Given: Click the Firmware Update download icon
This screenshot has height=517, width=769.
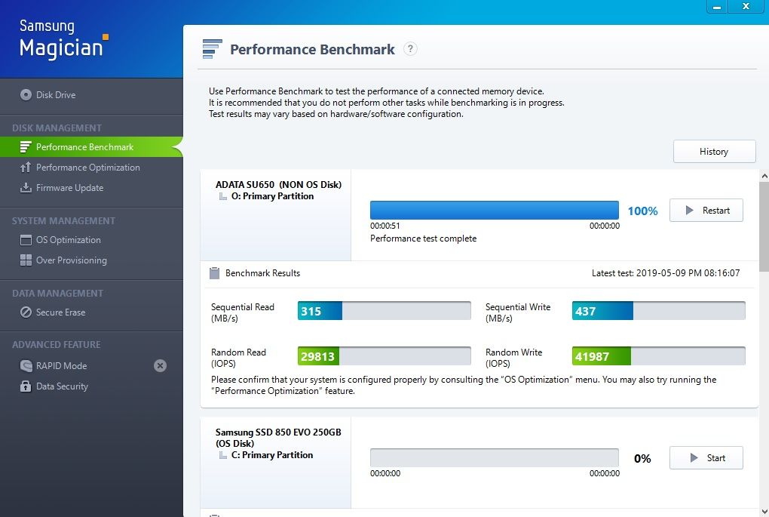Looking at the screenshot, I should pyautogui.click(x=26, y=187).
